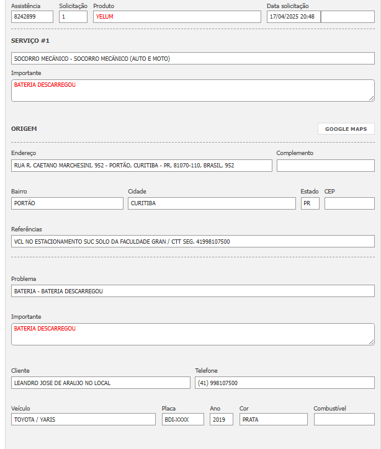Click the Endereço address field
This screenshot has width=381, height=449.
coord(141,166)
